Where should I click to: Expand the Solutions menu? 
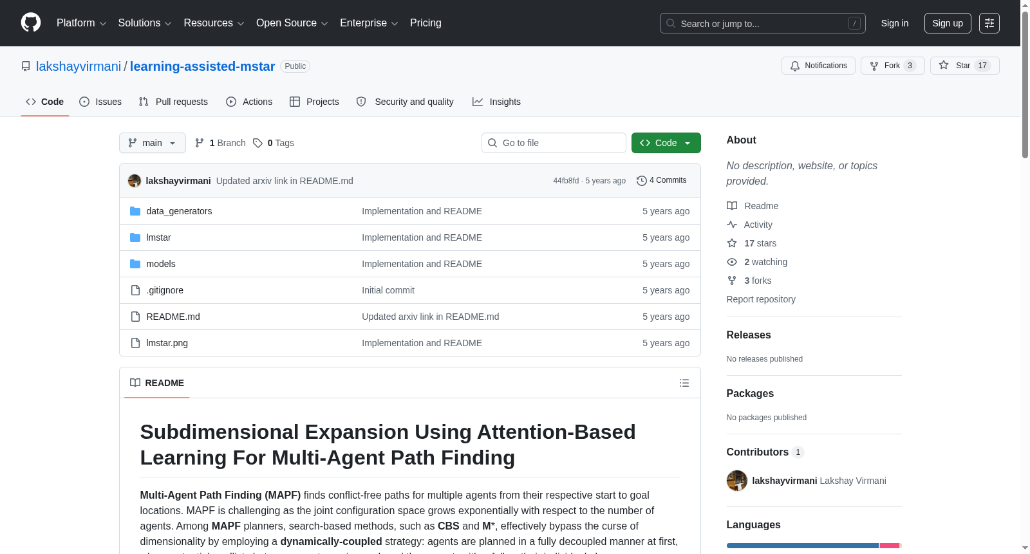(145, 23)
